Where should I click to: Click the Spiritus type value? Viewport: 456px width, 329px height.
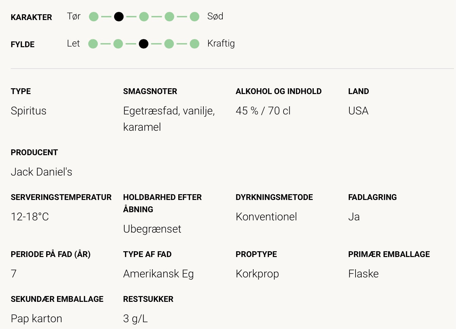click(29, 111)
